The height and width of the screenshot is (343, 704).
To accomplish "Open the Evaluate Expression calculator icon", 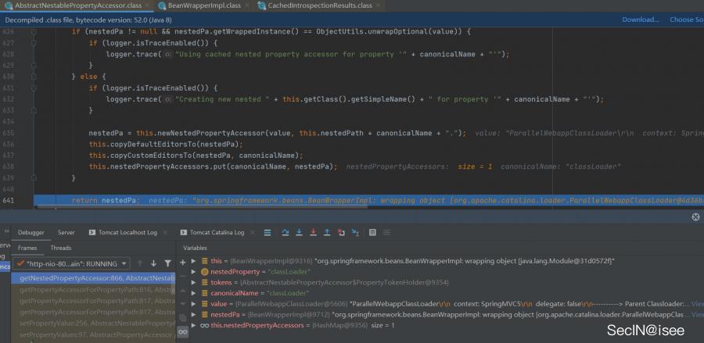I will (372, 232).
